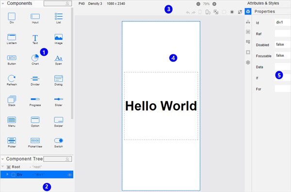Click the Components search box
Viewport: 291px width, 192px height.
click(58, 3)
